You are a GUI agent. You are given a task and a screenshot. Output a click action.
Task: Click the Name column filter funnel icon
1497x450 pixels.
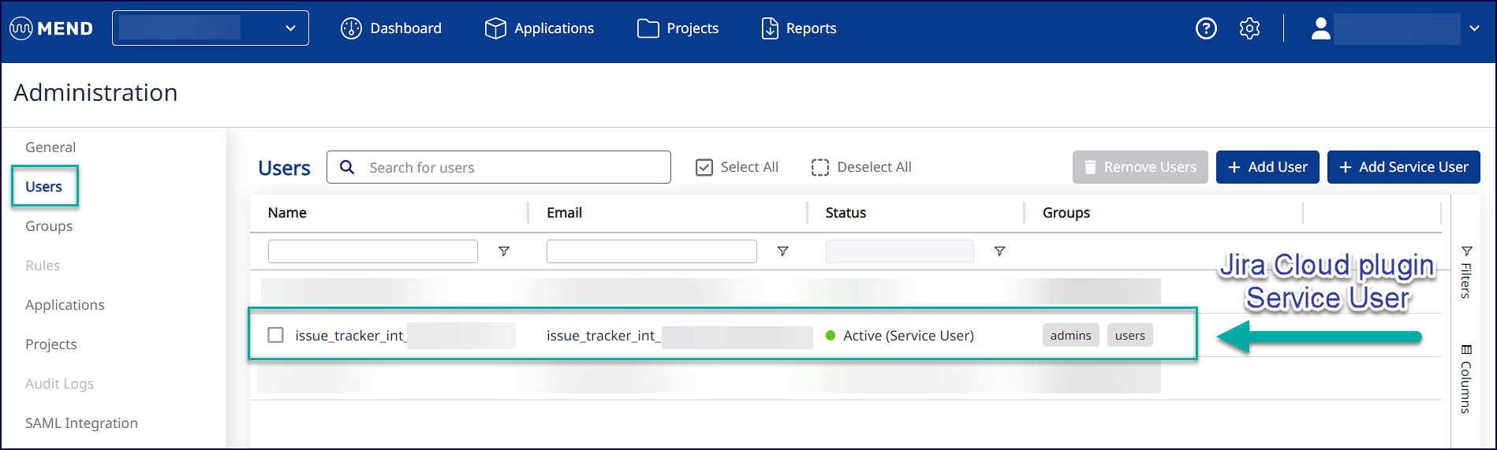click(x=503, y=251)
